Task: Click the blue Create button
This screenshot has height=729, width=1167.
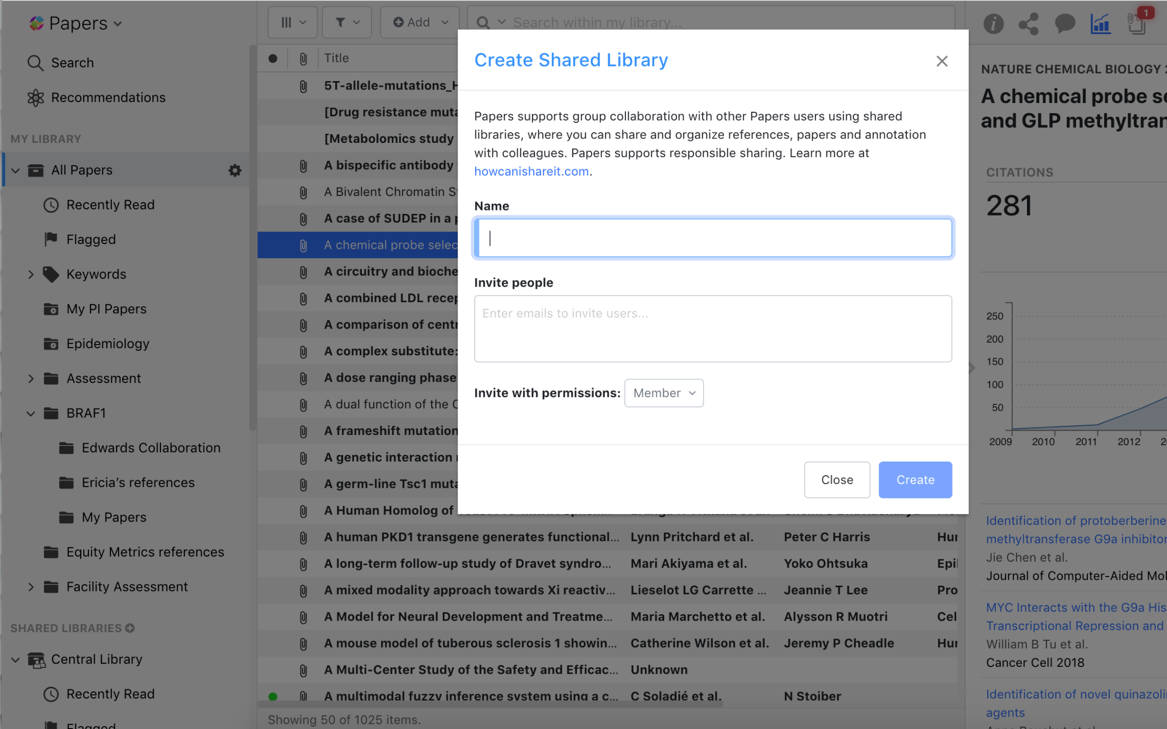Action: click(915, 480)
